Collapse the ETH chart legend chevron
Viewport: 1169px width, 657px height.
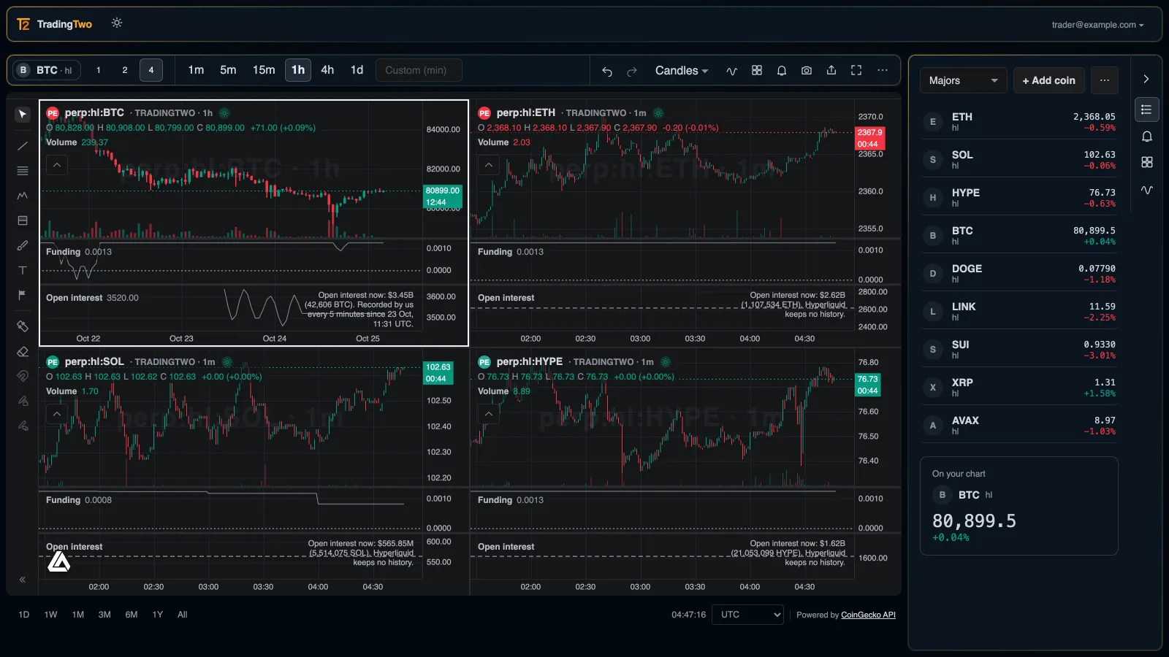tap(489, 165)
